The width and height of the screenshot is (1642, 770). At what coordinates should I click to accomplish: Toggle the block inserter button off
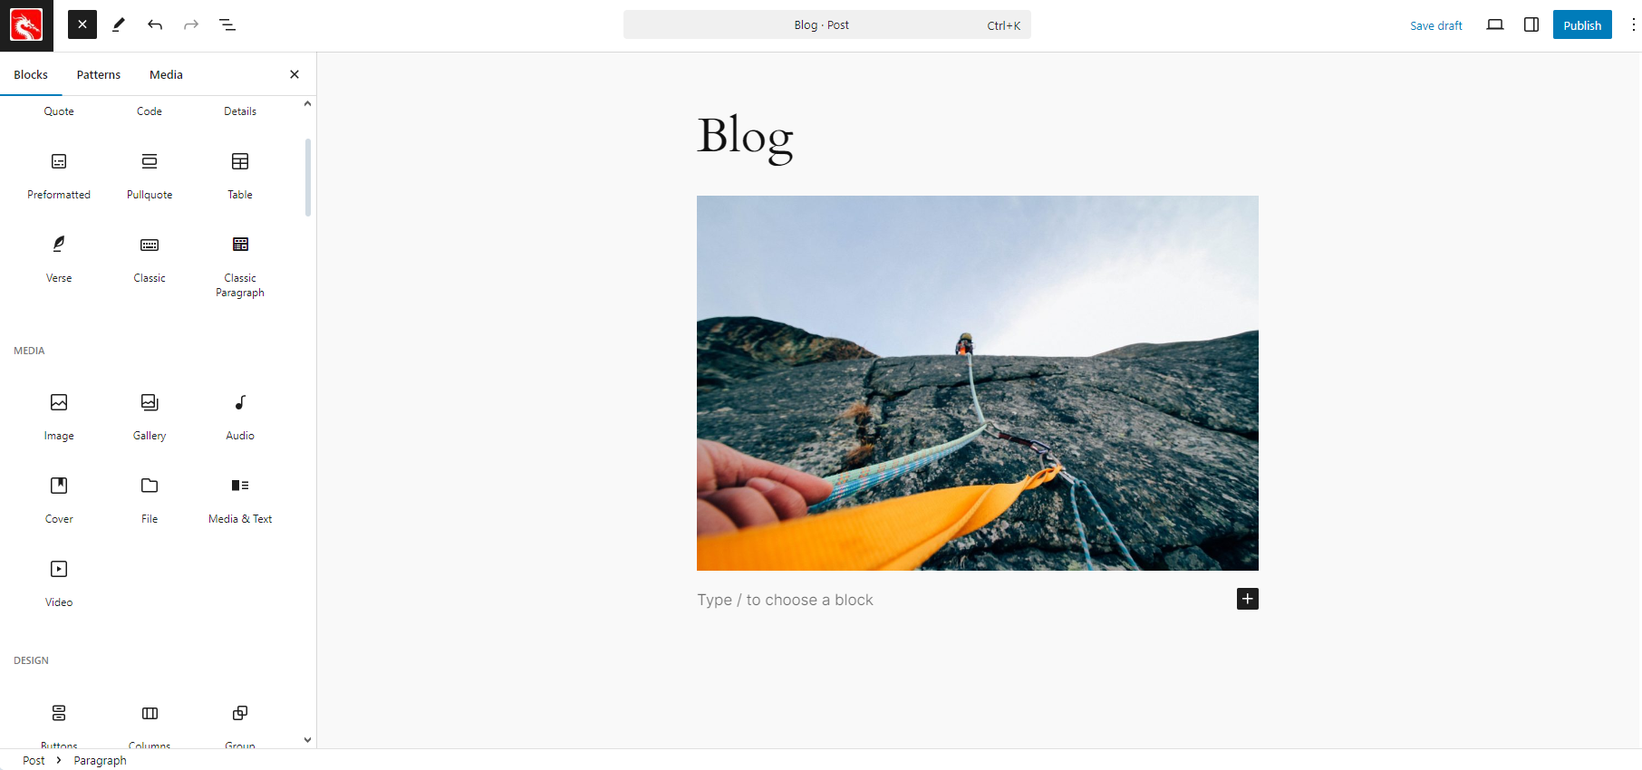[82, 24]
